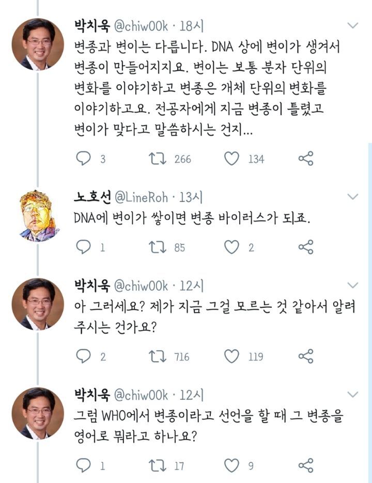
Task: Like the tweet with 119 likes
Action: pos(233,356)
